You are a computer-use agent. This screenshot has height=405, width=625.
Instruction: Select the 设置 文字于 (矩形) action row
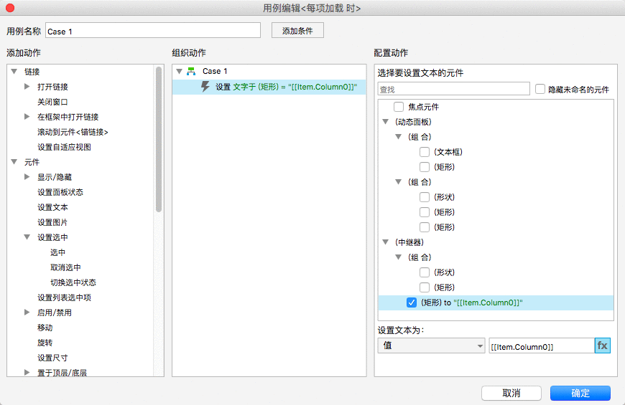pos(269,87)
